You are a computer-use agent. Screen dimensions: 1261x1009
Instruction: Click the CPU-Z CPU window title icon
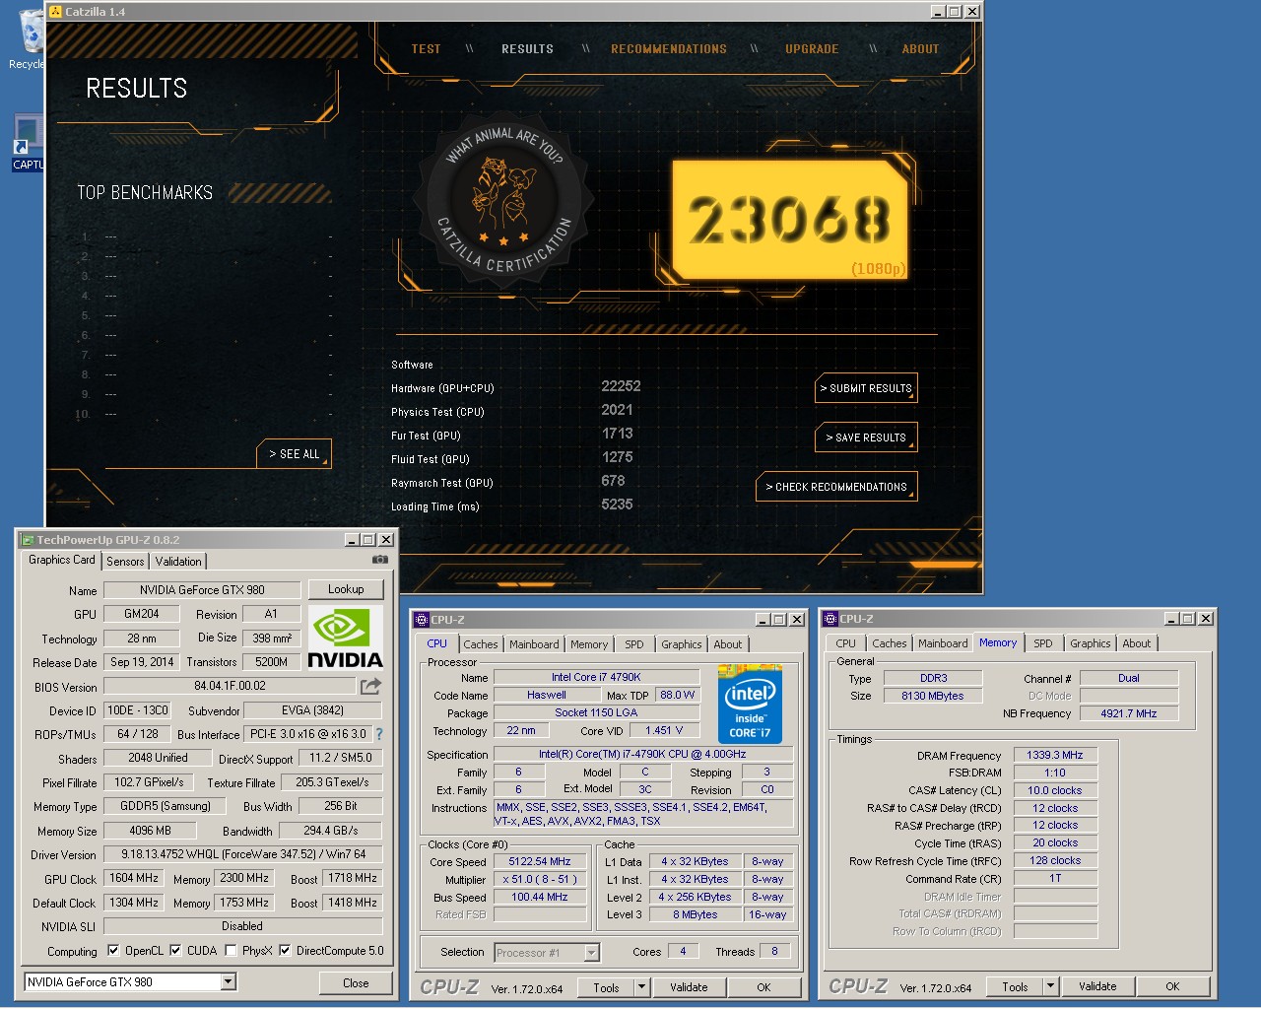pos(422,620)
